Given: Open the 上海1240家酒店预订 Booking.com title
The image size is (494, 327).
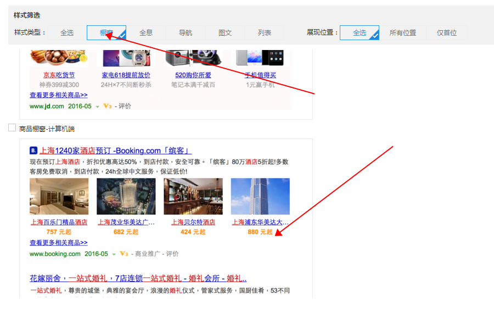Looking at the screenshot, I should click(116, 151).
